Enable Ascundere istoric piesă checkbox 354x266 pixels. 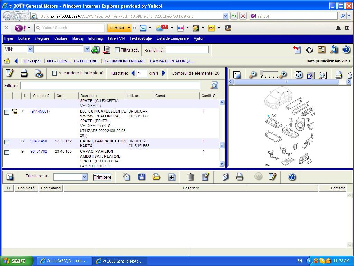tap(54, 73)
